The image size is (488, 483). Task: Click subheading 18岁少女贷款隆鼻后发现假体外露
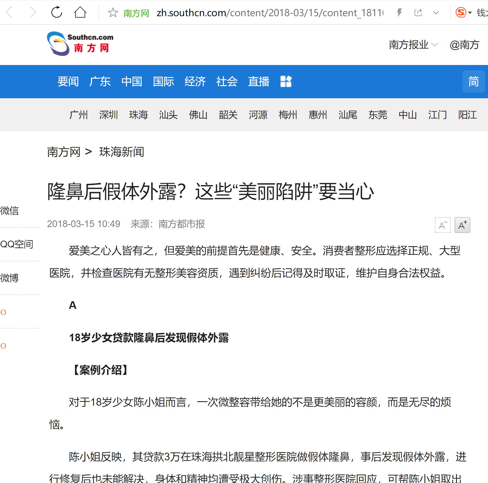[x=149, y=338]
